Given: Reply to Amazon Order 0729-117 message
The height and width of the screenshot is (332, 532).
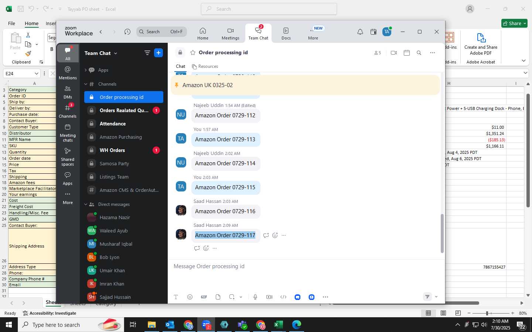Looking at the screenshot, I should (x=266, y=235).
